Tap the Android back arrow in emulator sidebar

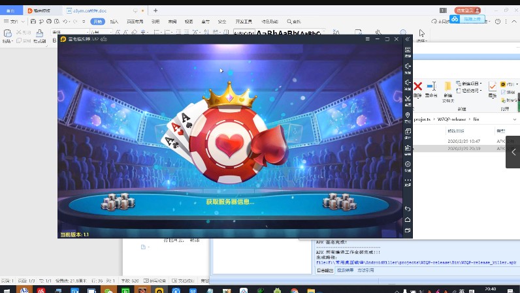pyautogui.click(x=408, y=209)
